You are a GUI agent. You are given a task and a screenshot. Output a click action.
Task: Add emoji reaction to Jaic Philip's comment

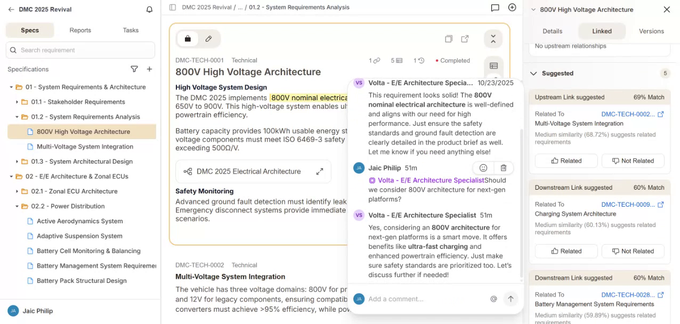483,168
